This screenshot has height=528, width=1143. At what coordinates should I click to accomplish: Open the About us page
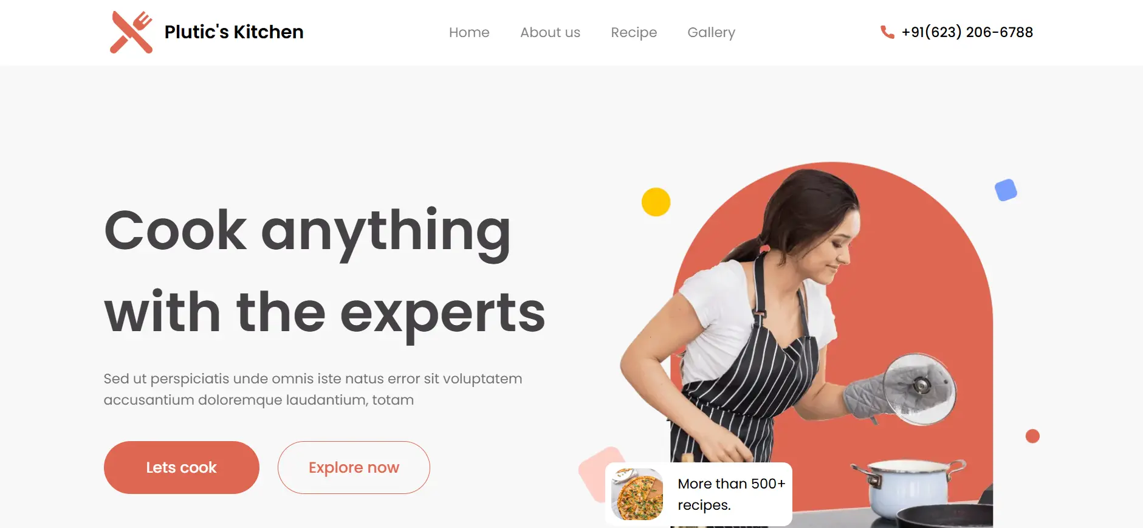click(x=550, y=32)
